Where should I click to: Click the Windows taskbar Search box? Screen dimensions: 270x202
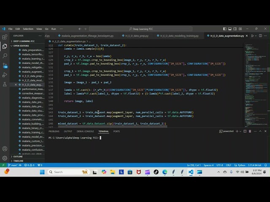tap(68, 172)
